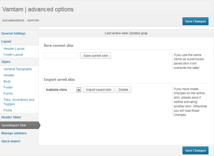
Task: Click the Import saved skin button
Action: coord(99,90)
